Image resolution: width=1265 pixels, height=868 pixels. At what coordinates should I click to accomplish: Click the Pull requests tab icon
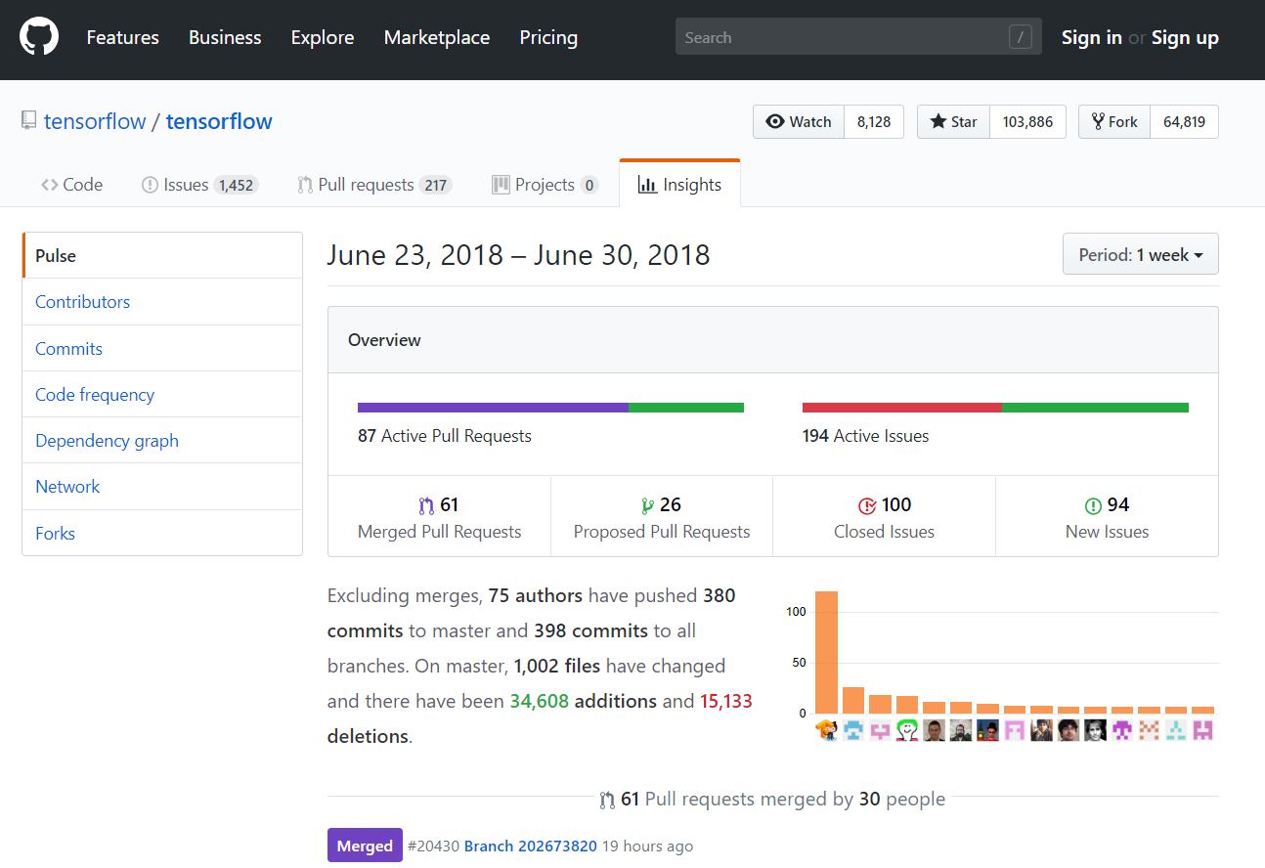pos(305,185)
